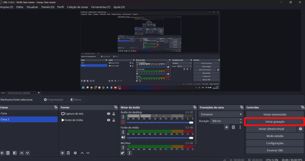Open source properties gear in Fontes toolbar
The image size is (305, 161).
pos(75,153)
